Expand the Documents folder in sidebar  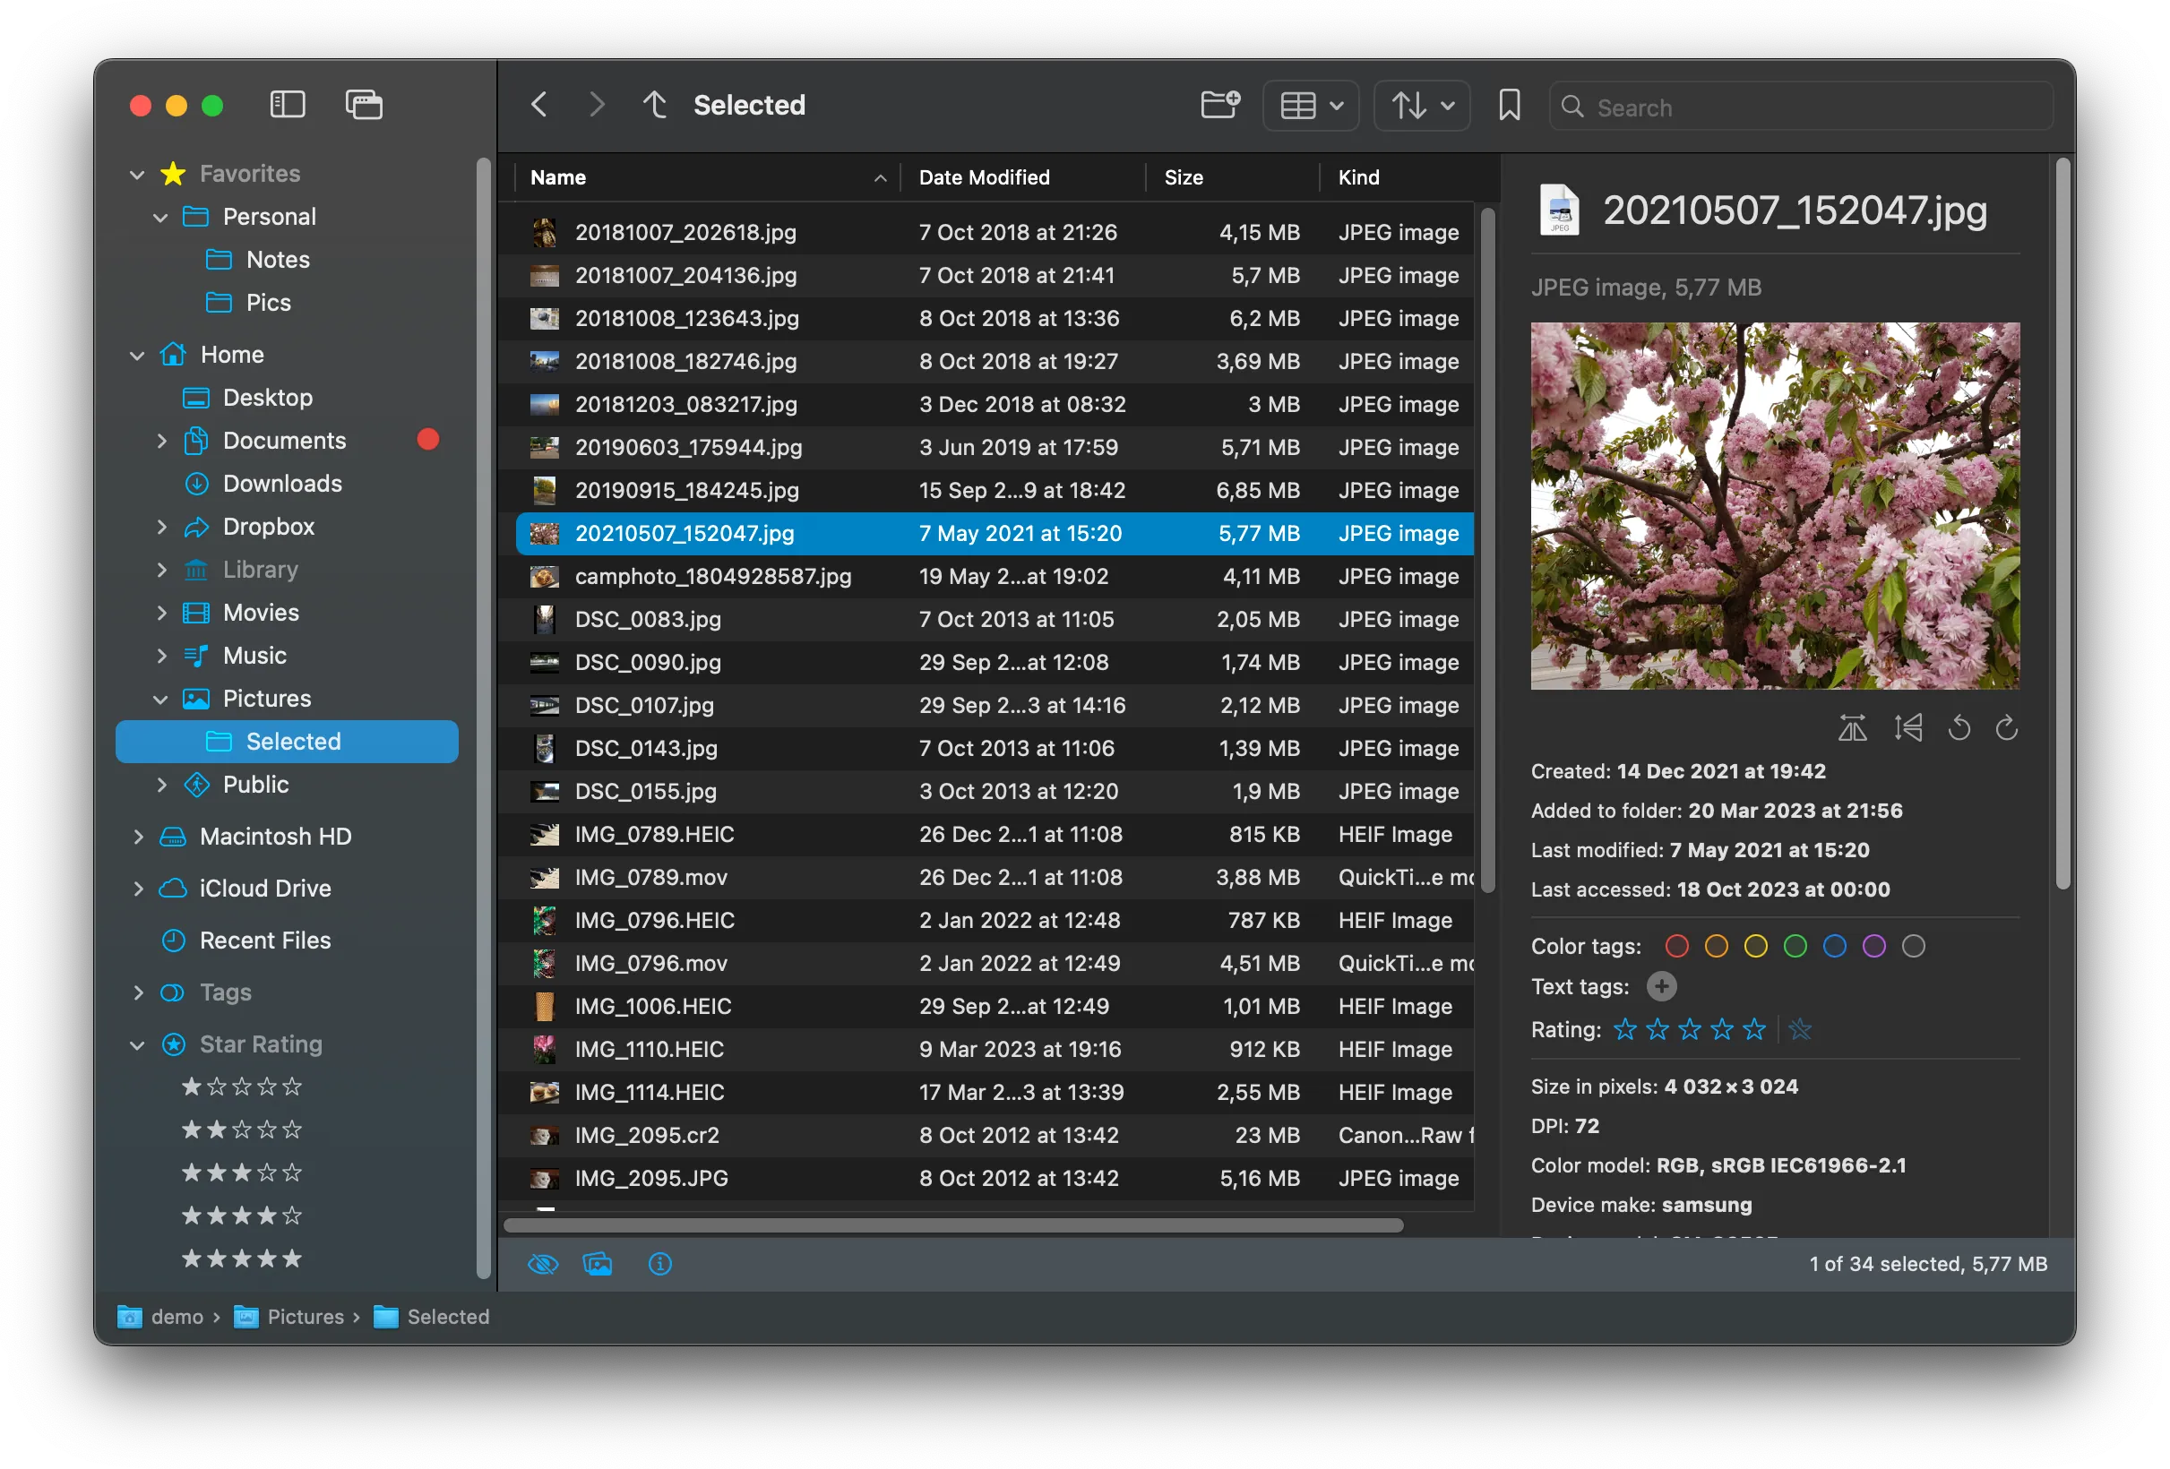pos(161,441)
